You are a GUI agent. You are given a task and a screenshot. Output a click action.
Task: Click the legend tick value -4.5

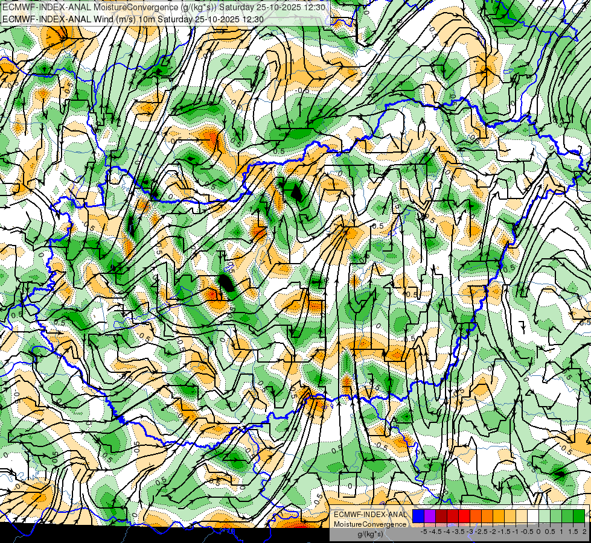(x=435, y=532)
